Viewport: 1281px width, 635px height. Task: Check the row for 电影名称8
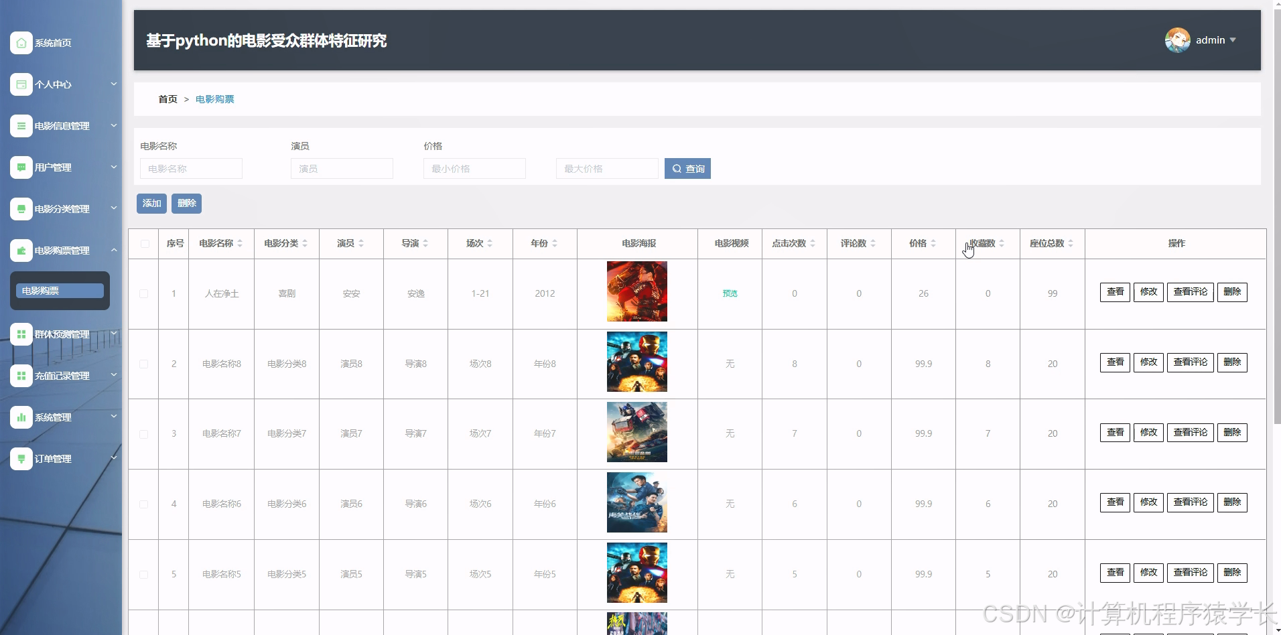coord(144,364)
